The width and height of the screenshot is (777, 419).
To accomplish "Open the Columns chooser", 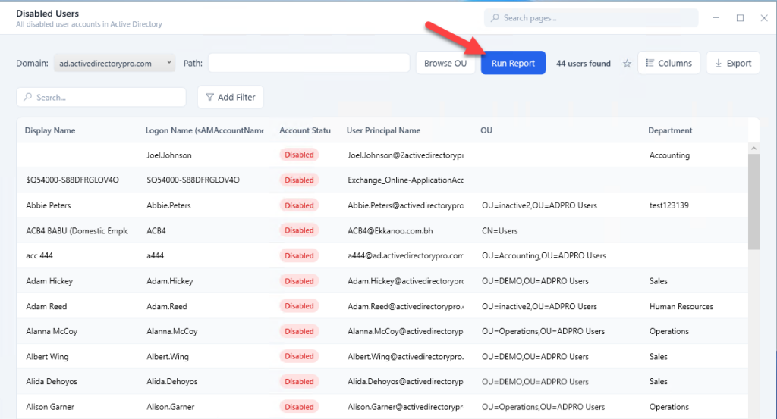I will click(669, 63).
